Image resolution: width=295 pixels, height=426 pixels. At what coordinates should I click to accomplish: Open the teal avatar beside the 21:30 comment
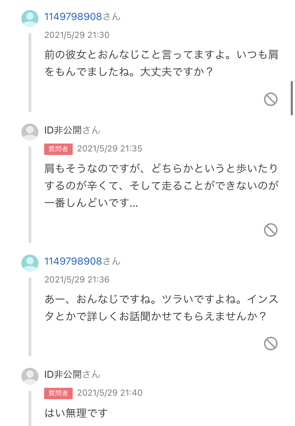coord(30,19)
